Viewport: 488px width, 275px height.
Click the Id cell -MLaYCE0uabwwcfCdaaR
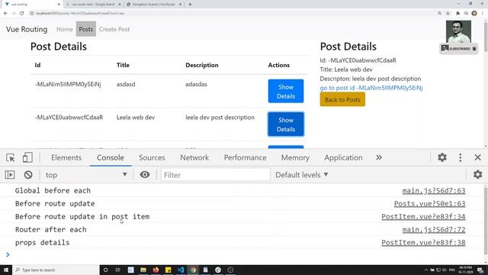(x=69, y=117)
